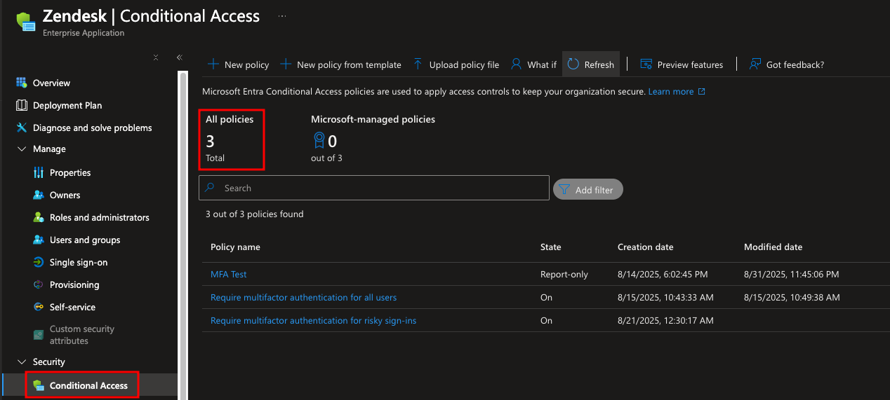Click the Single sign-on icon
The width and height of the screenshot is (890, 400).
pyautogui.click(x=39, y=262)
